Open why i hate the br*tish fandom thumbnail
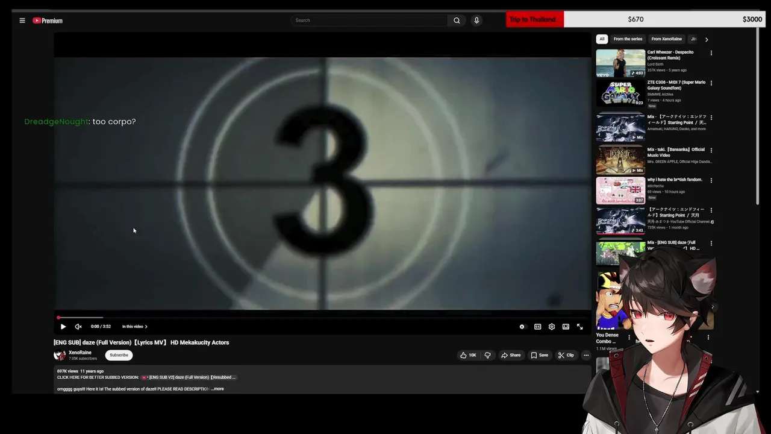 [620, 190]
